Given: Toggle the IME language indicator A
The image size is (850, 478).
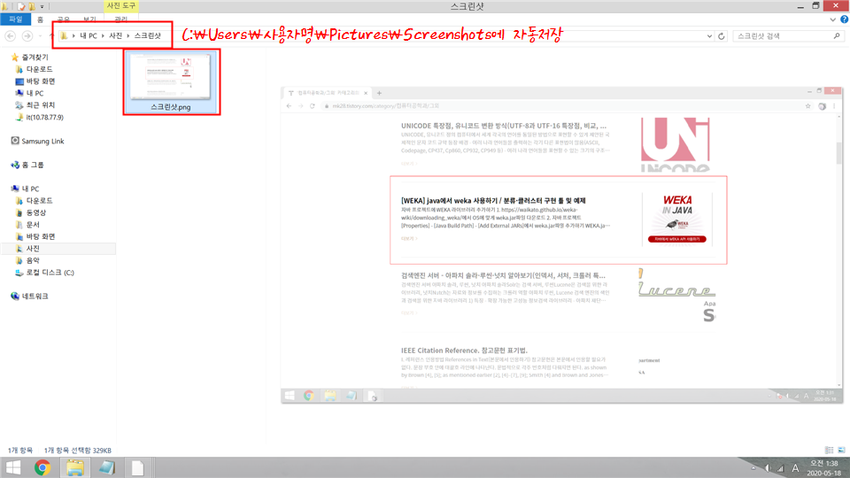Looking at the screenshot, I should (795, 468).
